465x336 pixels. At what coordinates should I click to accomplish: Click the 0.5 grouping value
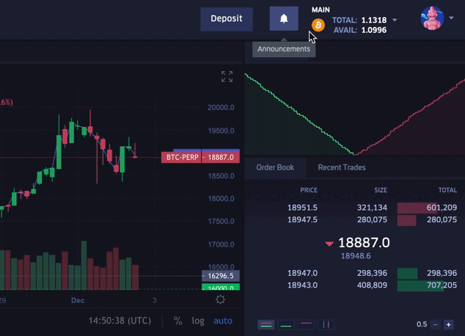point(422,324)
